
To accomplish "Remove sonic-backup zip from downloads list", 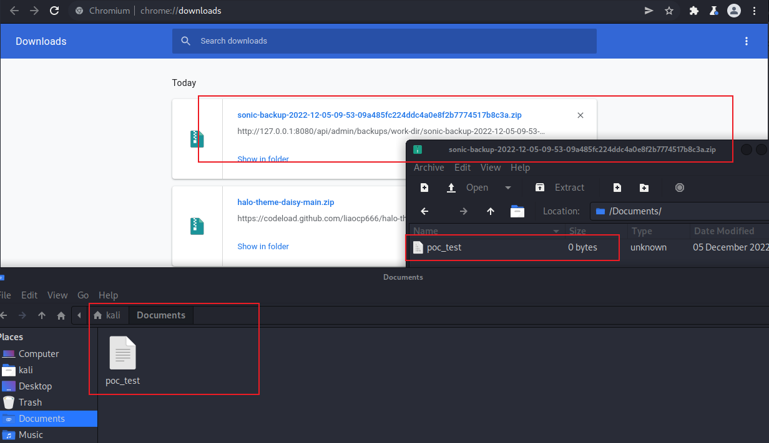I will click(x=580, y=115).
